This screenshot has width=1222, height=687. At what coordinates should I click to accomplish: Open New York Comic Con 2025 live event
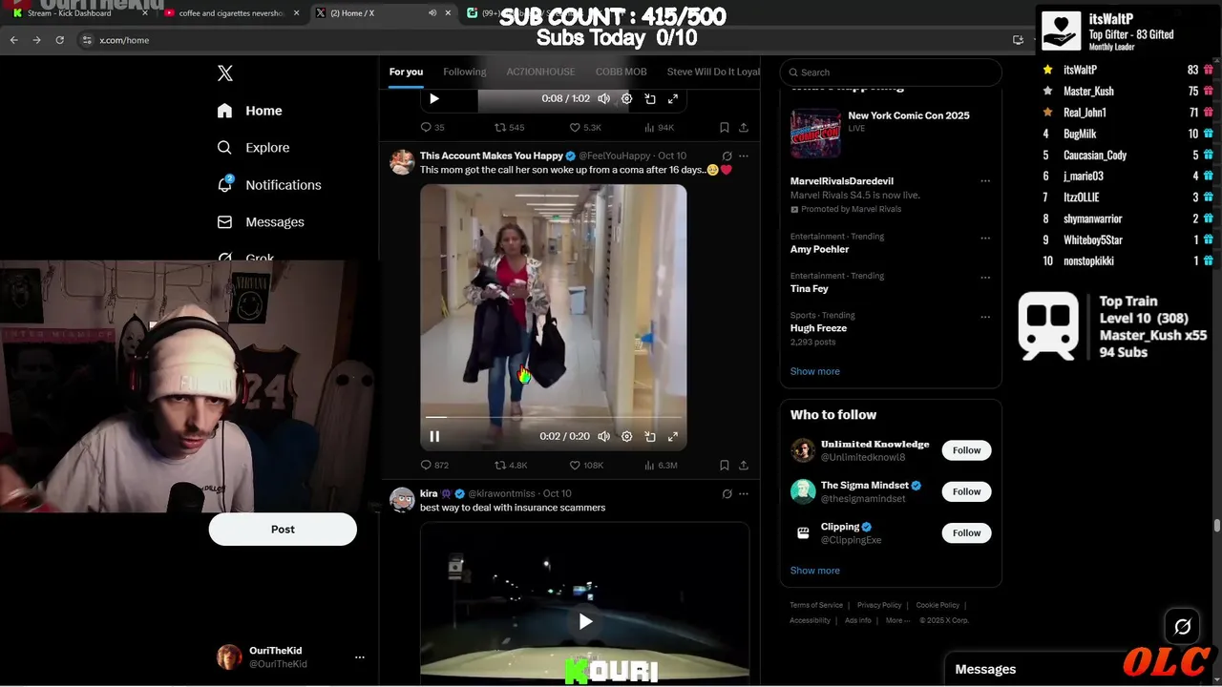pos(891,133)
